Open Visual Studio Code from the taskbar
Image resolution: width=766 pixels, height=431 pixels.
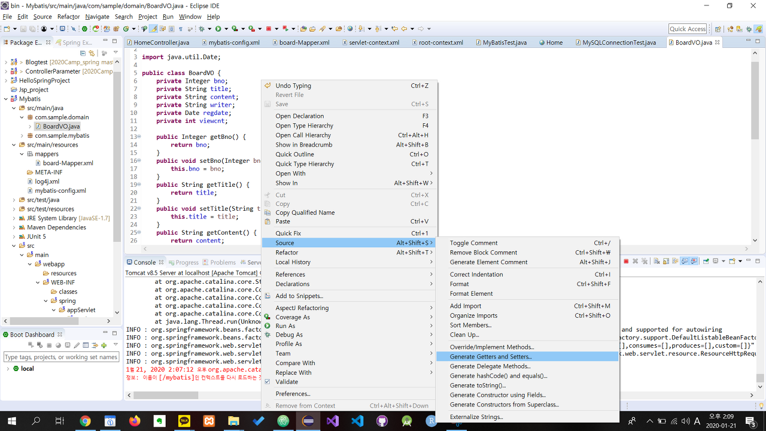(x=357, y=421)
